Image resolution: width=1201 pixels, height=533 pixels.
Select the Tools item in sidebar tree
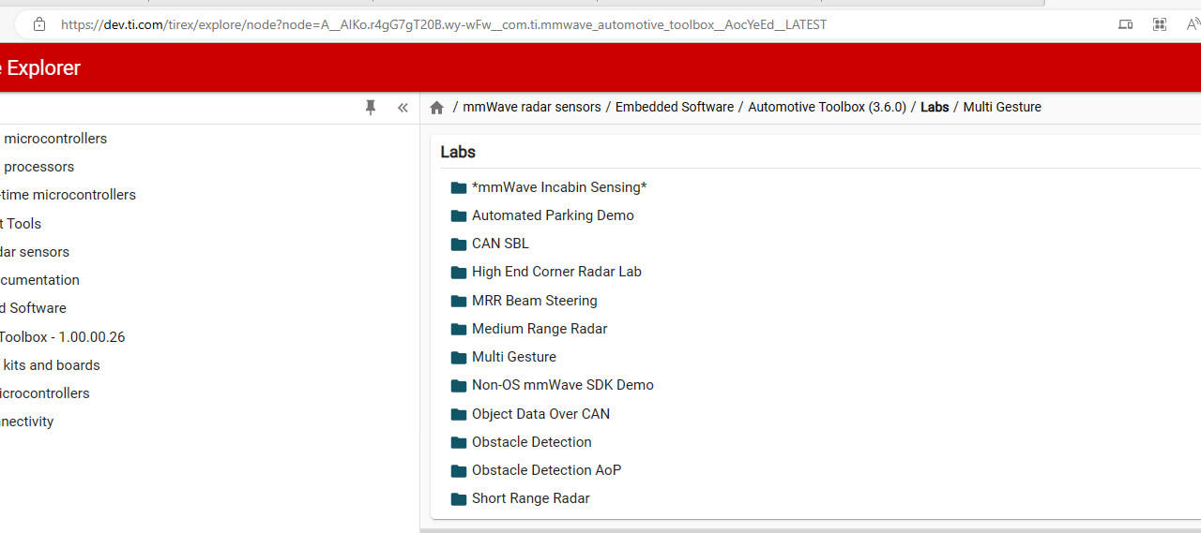21,224
